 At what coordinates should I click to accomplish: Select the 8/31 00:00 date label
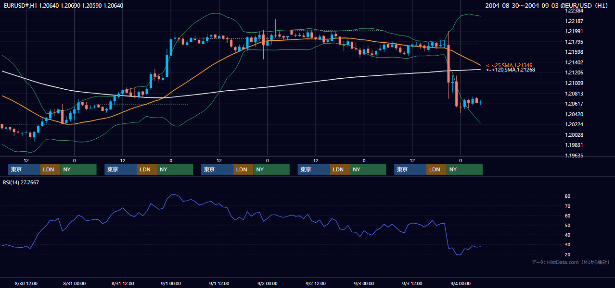coord(75,283)
